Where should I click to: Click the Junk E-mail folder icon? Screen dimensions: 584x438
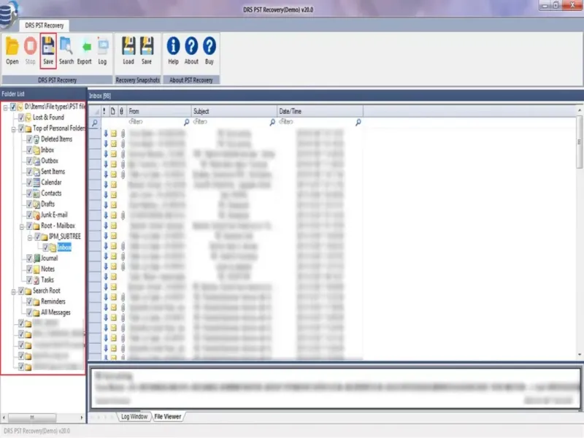(x=36, y=215)
